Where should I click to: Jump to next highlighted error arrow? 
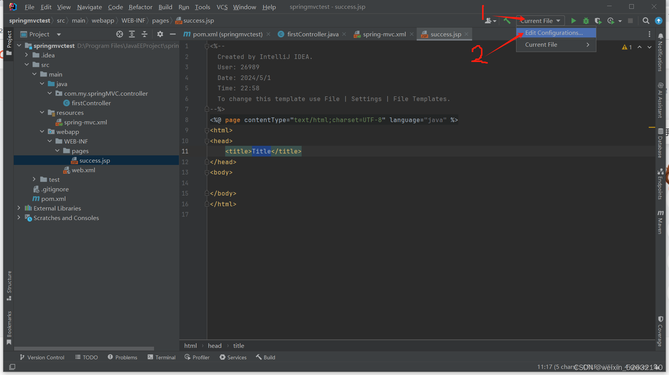click(650, 47)
